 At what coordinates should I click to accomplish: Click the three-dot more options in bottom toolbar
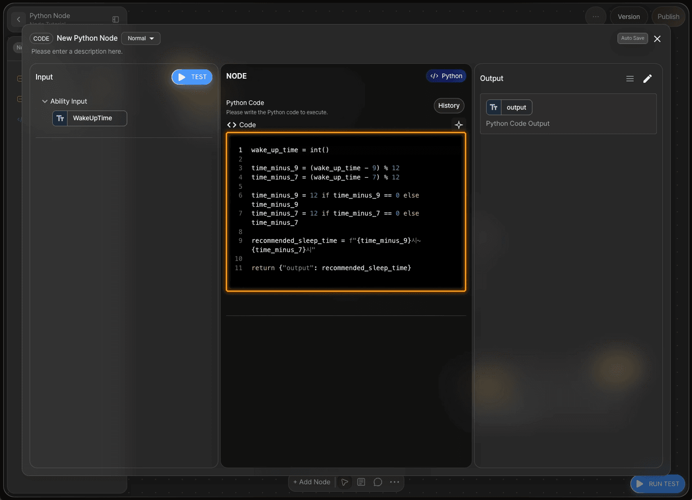tap(395, 482)
